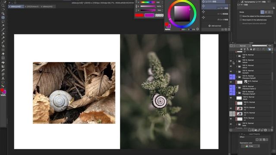
Task: Click the Lock layer icon in Layer panel
Action: click(251, 50)
